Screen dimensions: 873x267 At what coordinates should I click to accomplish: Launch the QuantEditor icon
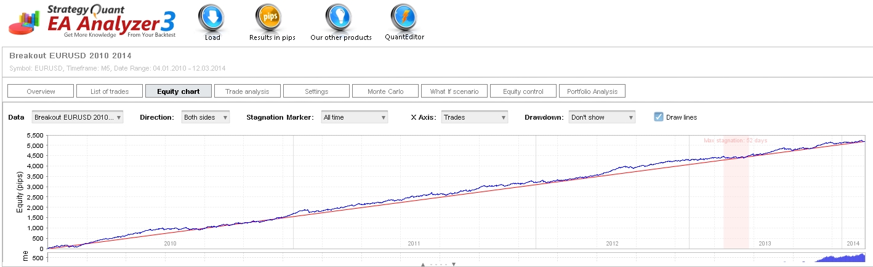[x=404, y=18]
